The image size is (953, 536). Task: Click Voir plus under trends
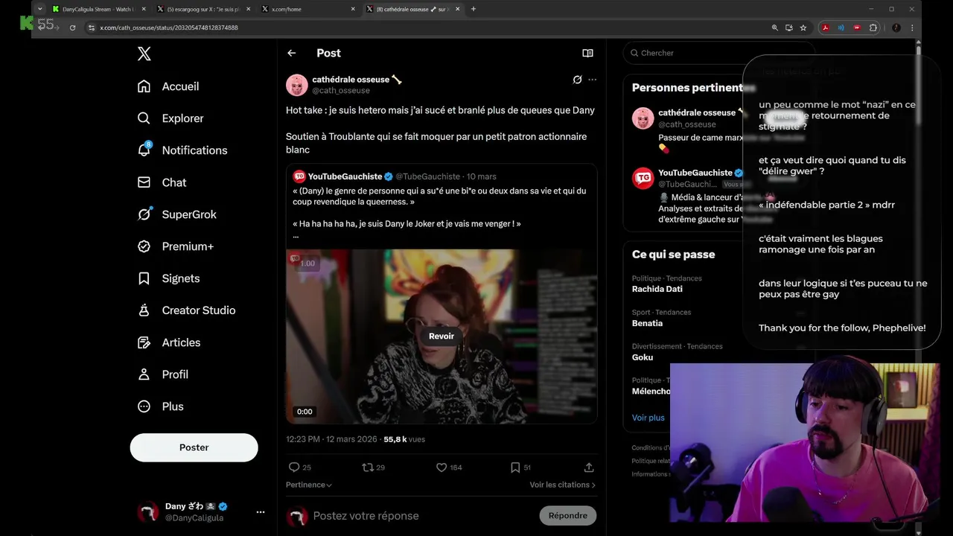(648, 418)
